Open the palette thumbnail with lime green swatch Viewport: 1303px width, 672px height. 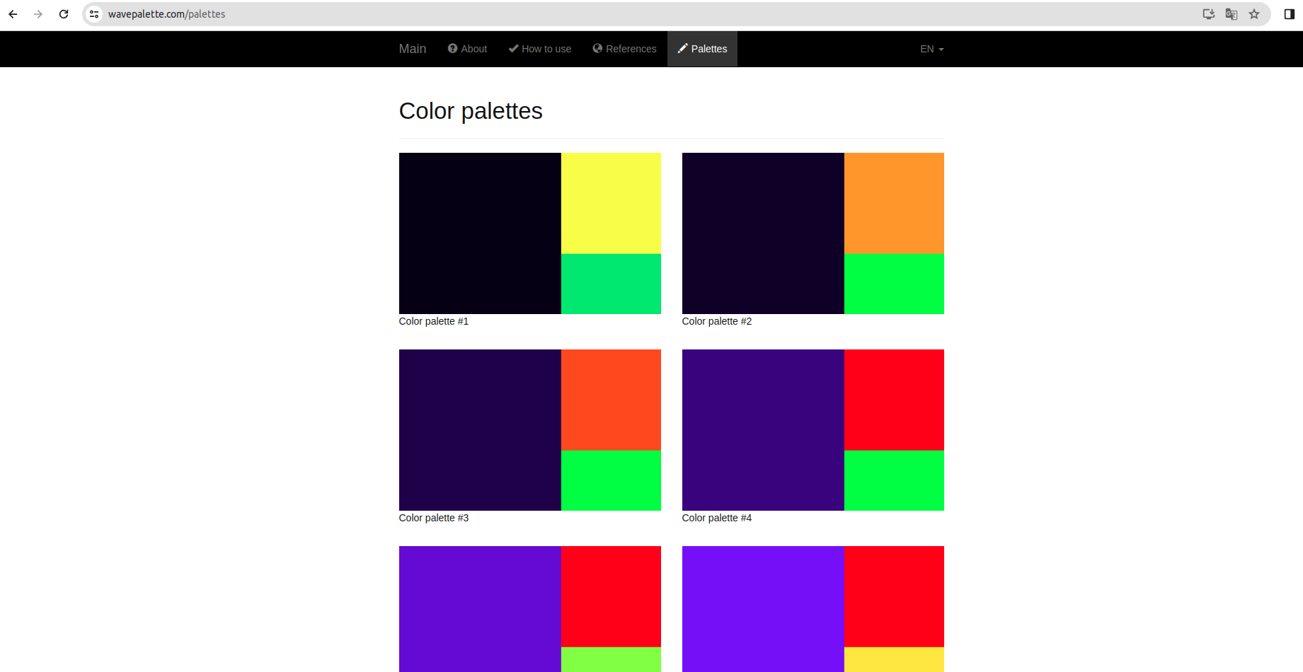[x=530, y=609]
